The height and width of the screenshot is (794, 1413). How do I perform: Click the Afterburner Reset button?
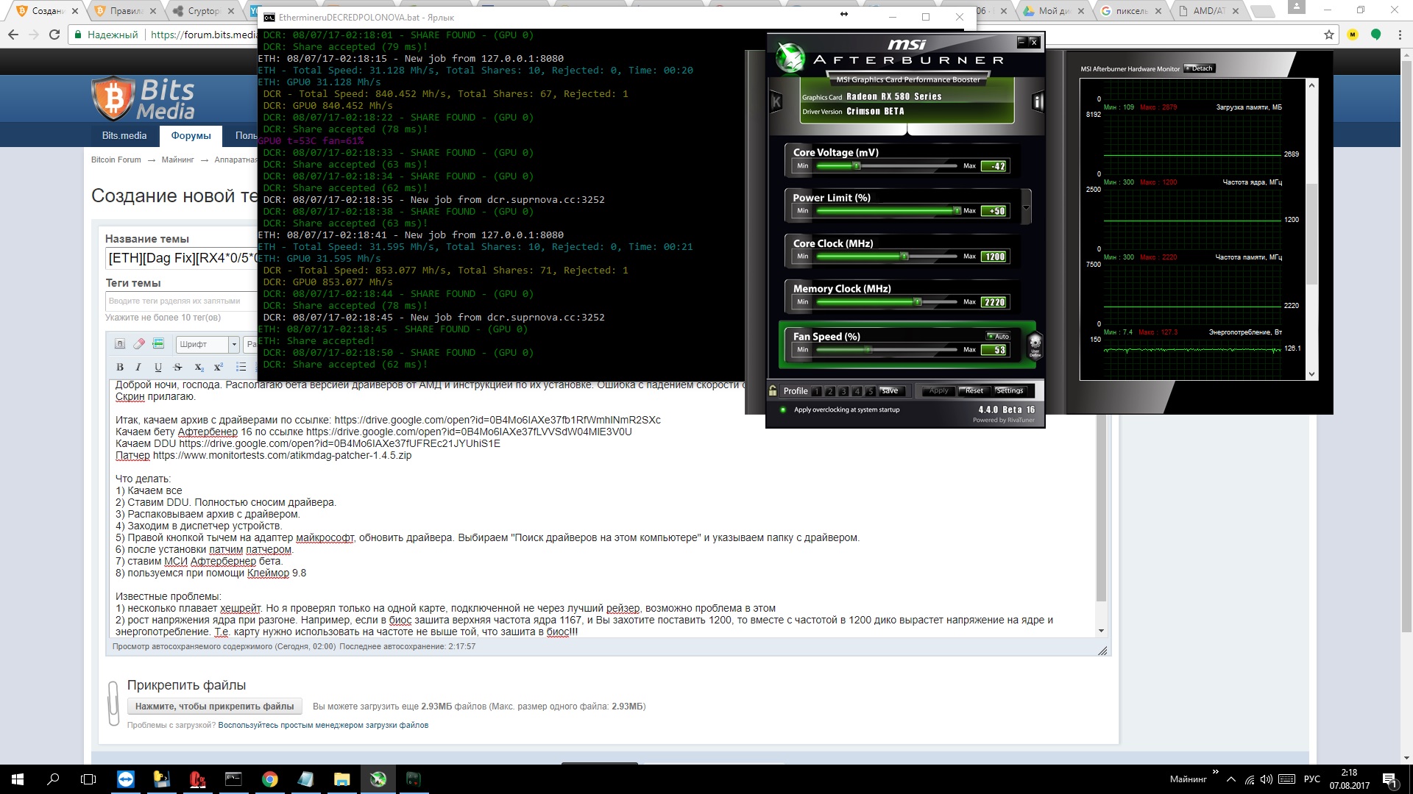[x=974, y=390]
